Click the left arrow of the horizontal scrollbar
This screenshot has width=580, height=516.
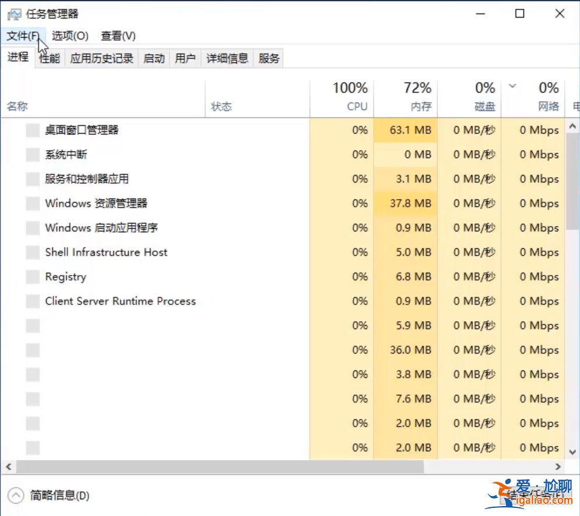8,467
